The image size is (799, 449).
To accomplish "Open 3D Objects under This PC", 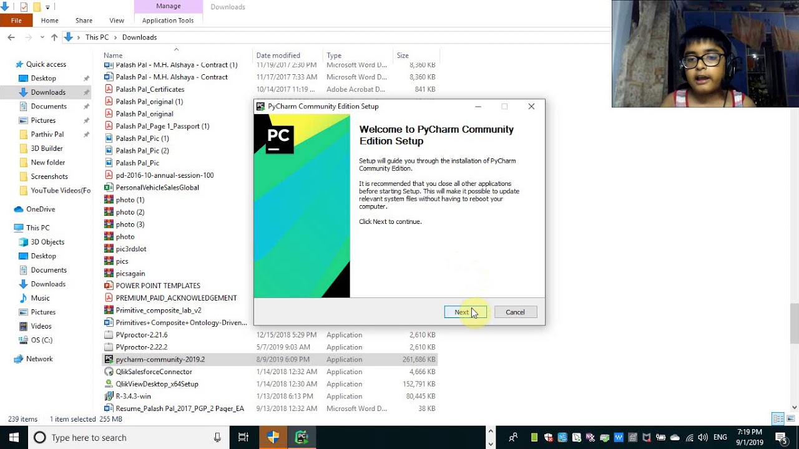I will [x=47, y=242].
